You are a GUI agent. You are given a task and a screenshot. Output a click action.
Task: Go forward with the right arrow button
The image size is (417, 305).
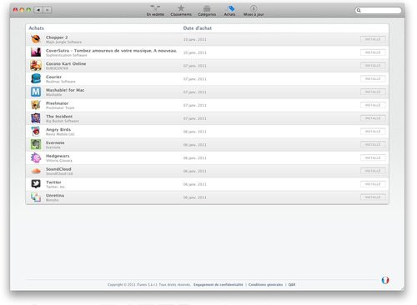pyautogui.click(x=48, y=10)
